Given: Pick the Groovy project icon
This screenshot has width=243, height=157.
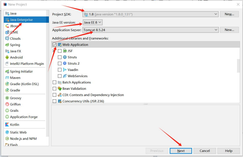Looking at the screenshot, I should [x=7, y=98].
